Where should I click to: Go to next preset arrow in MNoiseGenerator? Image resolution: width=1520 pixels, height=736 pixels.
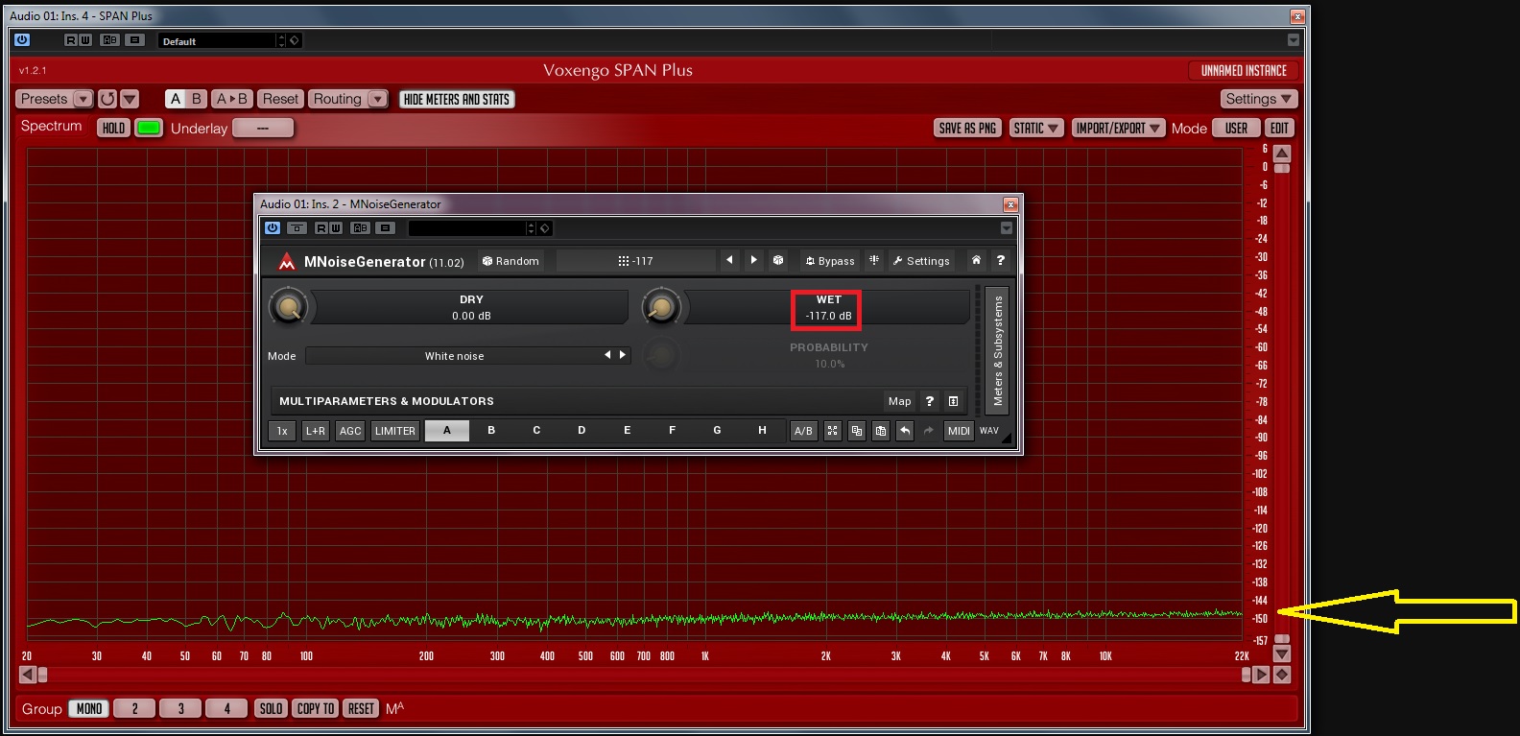point(754,260)
